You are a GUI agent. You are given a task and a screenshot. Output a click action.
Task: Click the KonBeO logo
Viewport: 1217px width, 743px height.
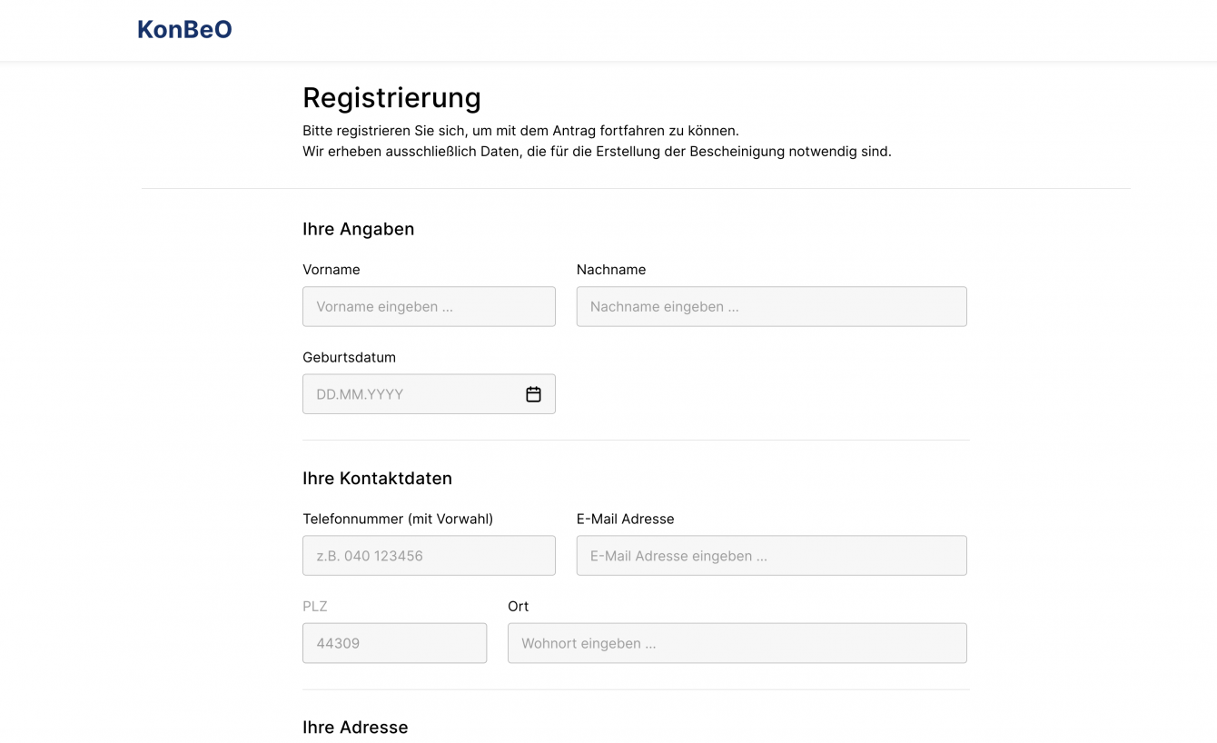coord(185,30)
